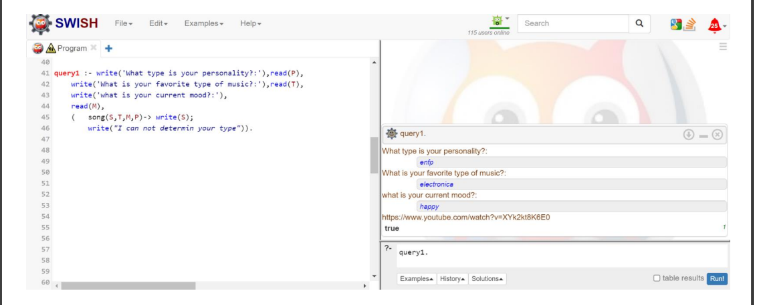This screenshot has height=305, width=757.
Task: Open the hamburger menu in results pane
Action: tap(723, 47)
